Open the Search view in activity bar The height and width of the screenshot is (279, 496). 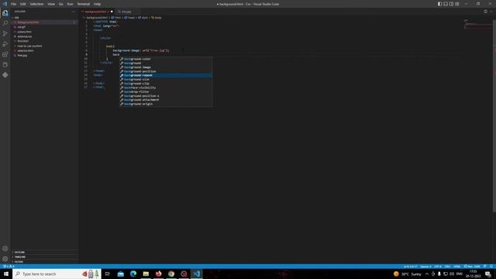tap(5, 23)
